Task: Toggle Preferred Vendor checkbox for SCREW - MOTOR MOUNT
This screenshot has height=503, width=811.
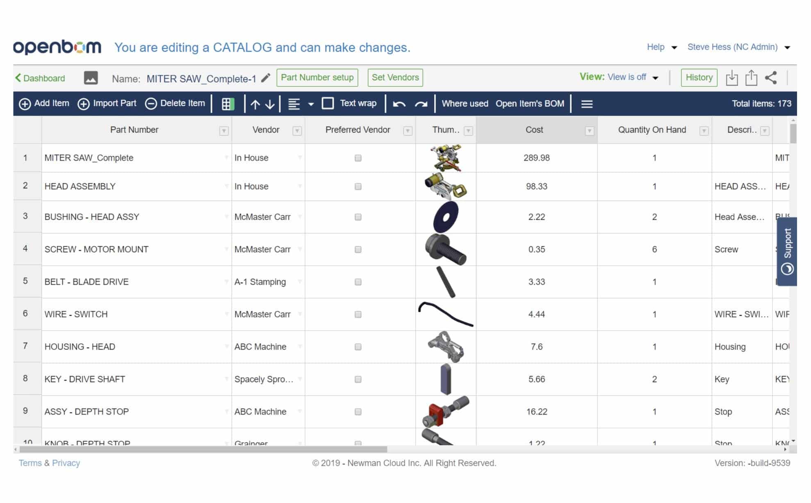Action: click(358, 249)
